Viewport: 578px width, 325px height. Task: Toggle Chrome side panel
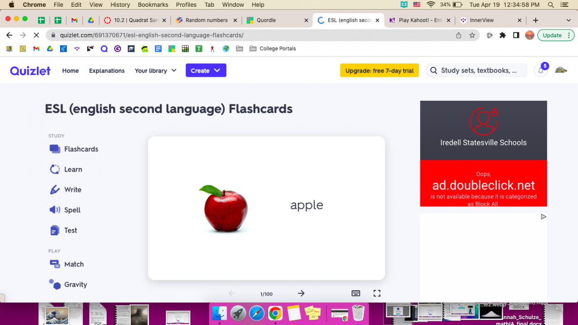point(516,35)
